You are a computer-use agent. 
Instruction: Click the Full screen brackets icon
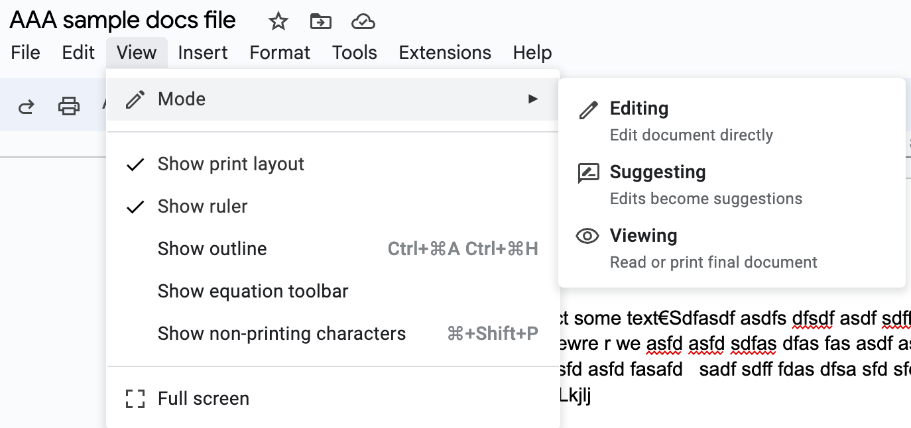point(135,399)
